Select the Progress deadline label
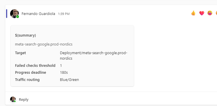The height and width of the screenshot is (106, 217). pos(30,73)
